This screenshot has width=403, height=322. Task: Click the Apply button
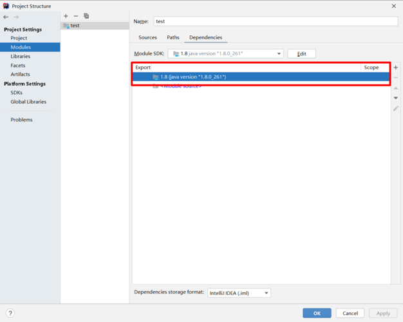tap(383, 313)
